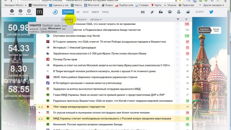The image size is (231, 130).
Task: Click source icon beside 'Зарубежные пользователи о С-300'
Action: 48,53
